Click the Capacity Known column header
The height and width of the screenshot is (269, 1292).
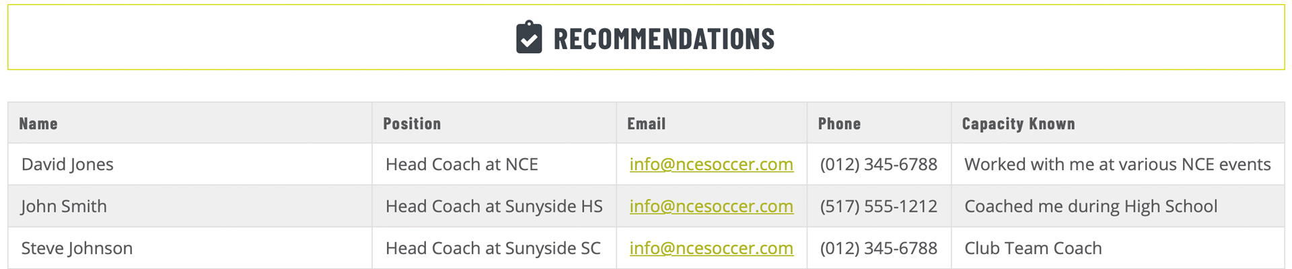1018,124
